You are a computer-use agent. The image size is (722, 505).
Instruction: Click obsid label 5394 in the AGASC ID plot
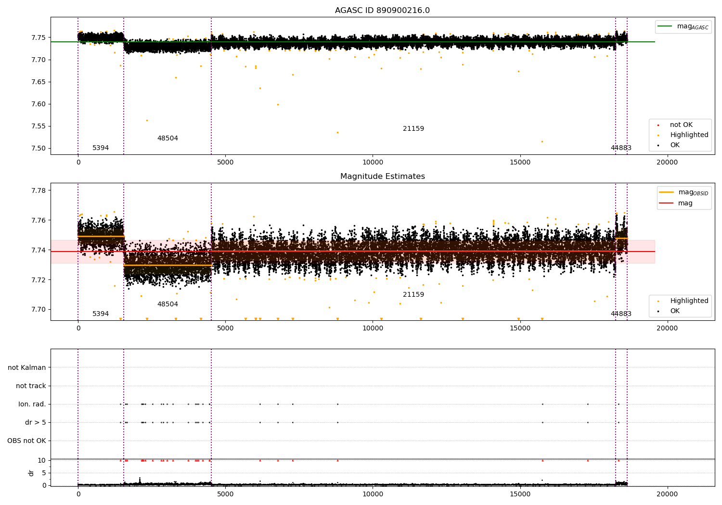tap(101, 148)
